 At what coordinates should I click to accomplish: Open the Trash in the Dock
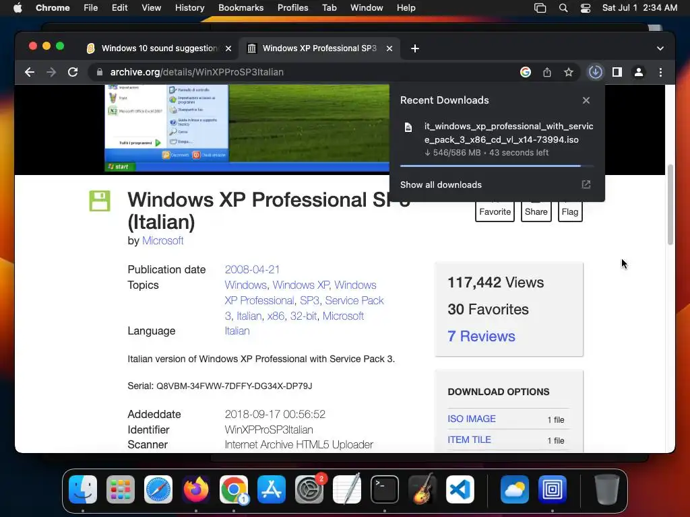tap(607, 489)
